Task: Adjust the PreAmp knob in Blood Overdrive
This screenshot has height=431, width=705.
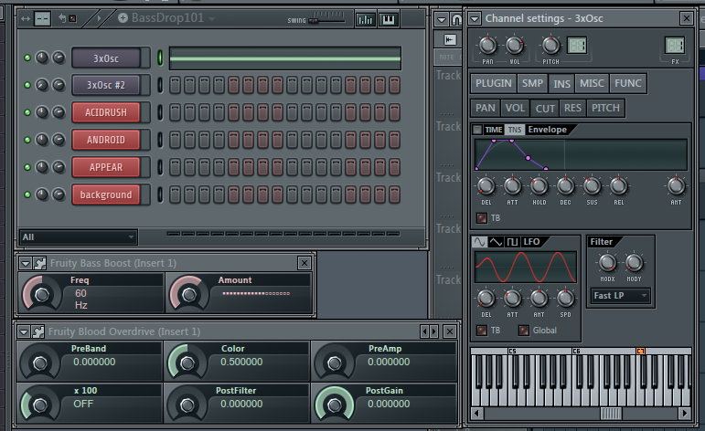Action: pos(334,363)
